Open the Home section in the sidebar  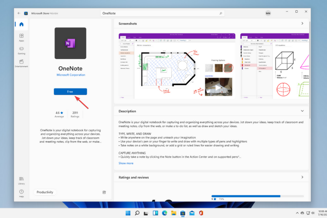(21, 24)
